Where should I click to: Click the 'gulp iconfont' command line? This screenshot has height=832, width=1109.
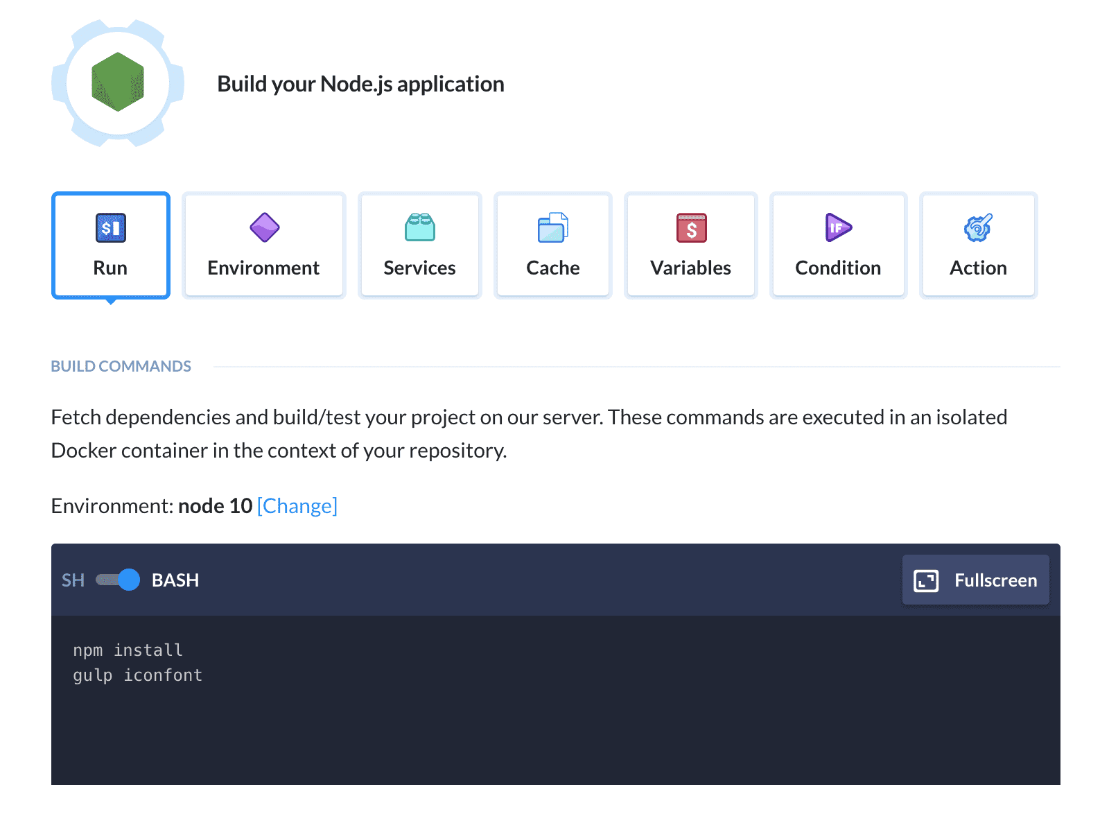[138, 675]
